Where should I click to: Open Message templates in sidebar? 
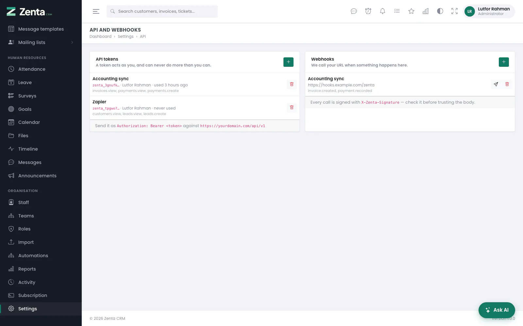(x=41, y=29)
